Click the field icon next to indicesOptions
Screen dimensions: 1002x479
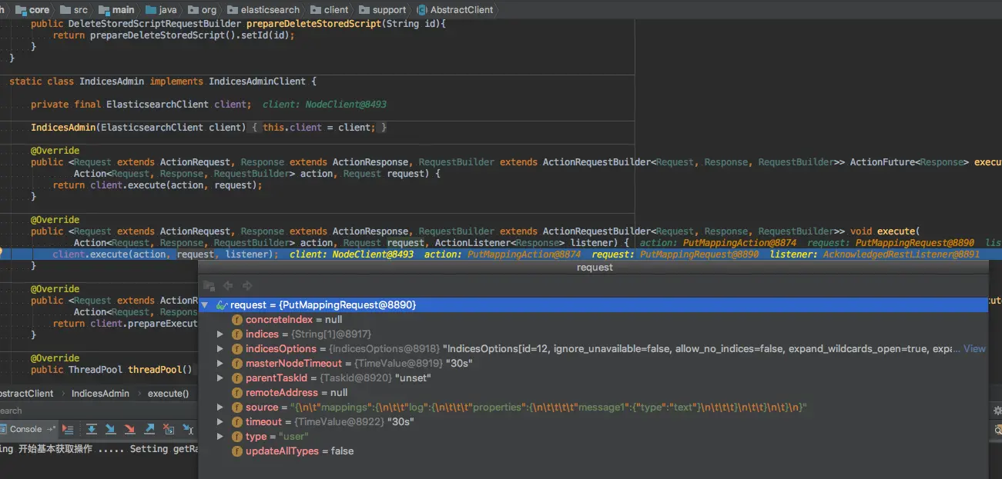coord(237,349)
